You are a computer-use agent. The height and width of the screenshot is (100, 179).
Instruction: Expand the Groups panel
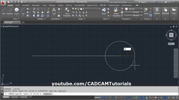pos(148,19)
